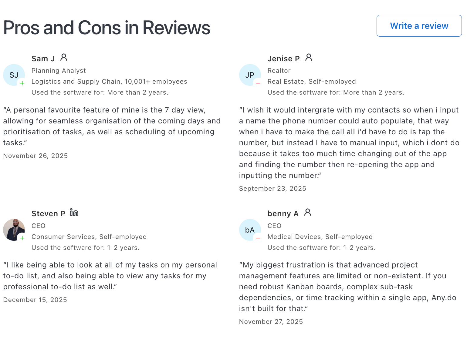Click the green plus badge on Steven's photo
This screenshot has width=474, height=339.
point(22,238)
